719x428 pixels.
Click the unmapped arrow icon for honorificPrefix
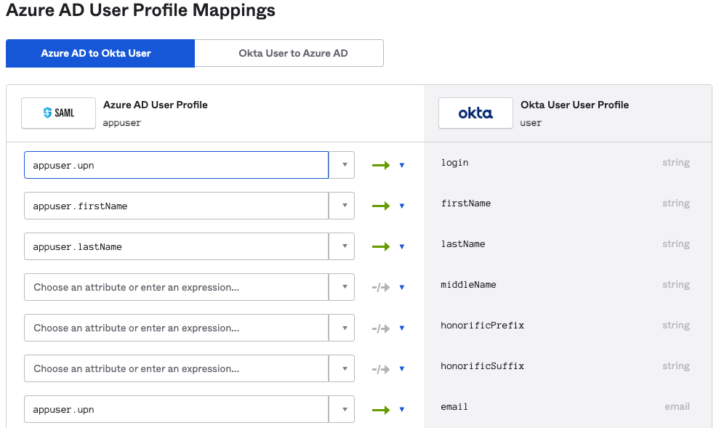[381, 328]
